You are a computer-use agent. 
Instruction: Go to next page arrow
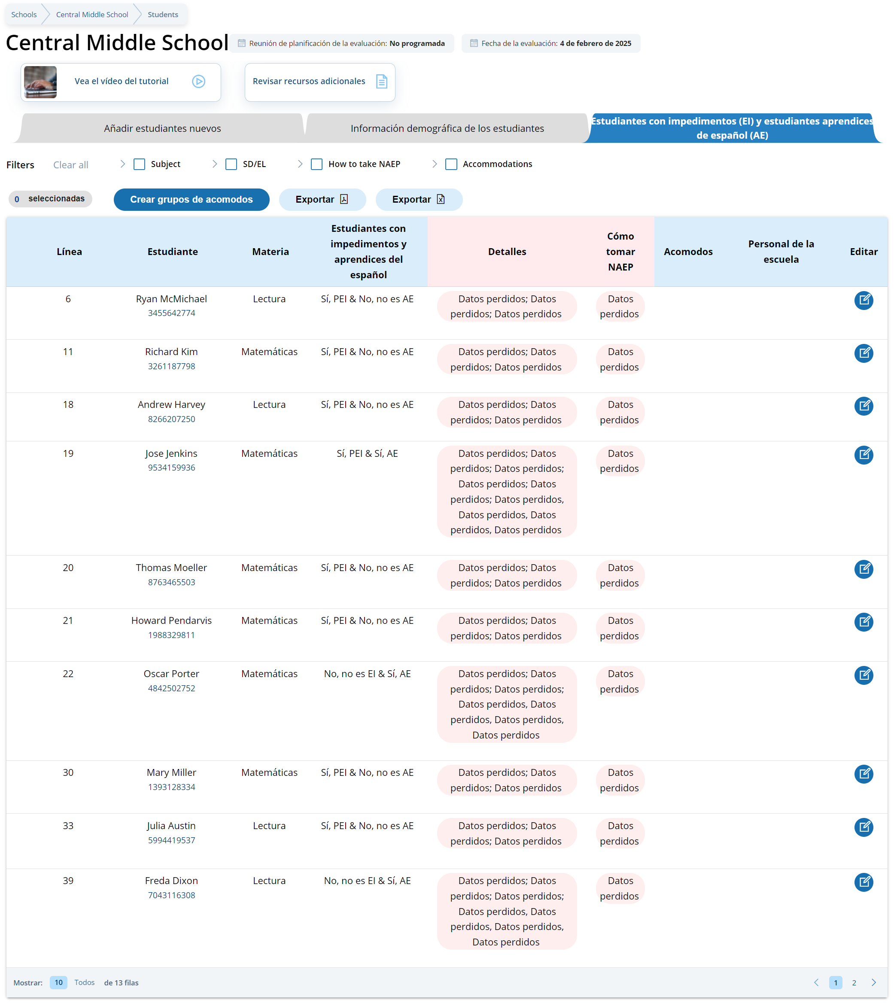tap(873, 982)
